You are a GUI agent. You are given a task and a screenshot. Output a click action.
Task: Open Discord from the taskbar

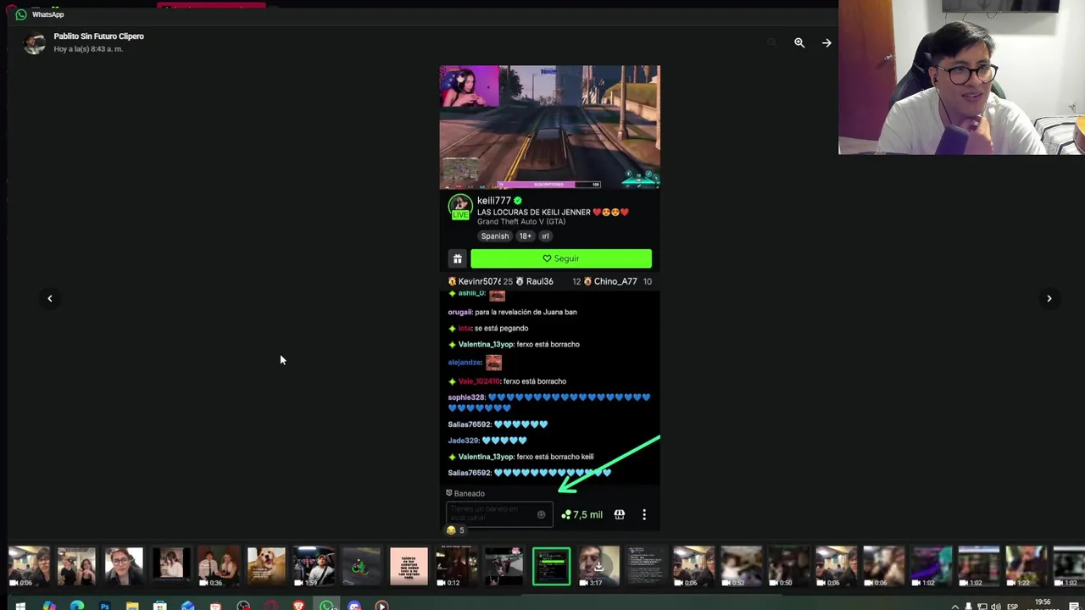pyautogui.click(x=354, y=606)
